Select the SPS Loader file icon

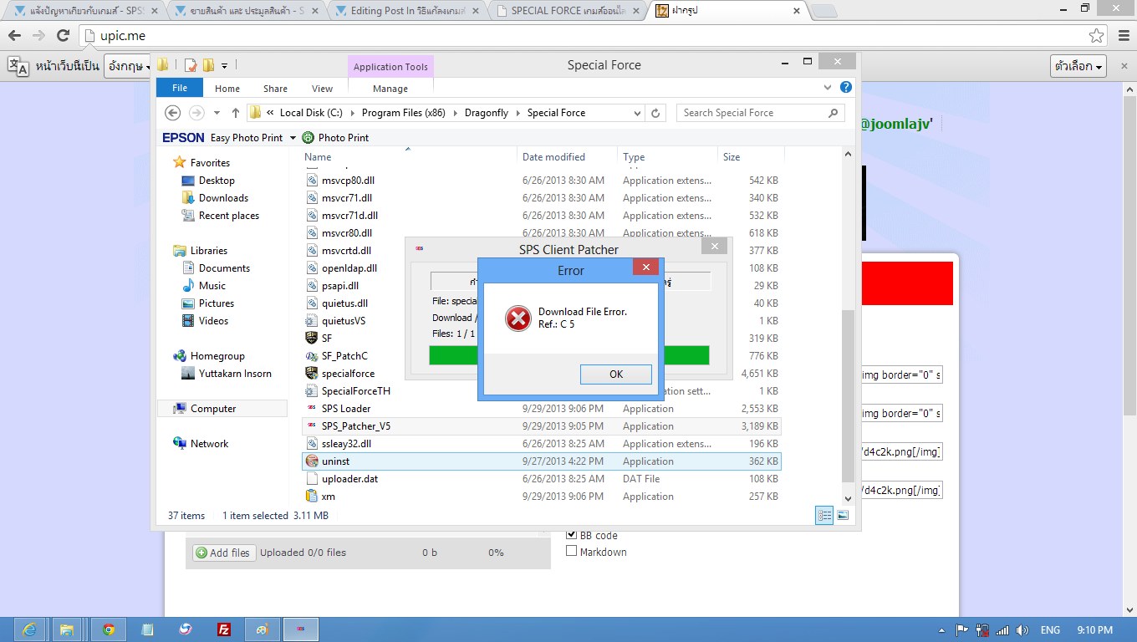pos(312,409)
